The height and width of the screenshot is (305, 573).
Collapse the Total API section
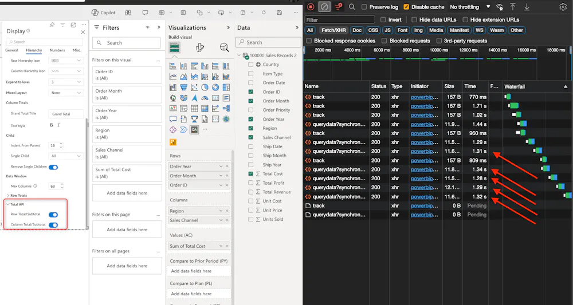[8, 204]
